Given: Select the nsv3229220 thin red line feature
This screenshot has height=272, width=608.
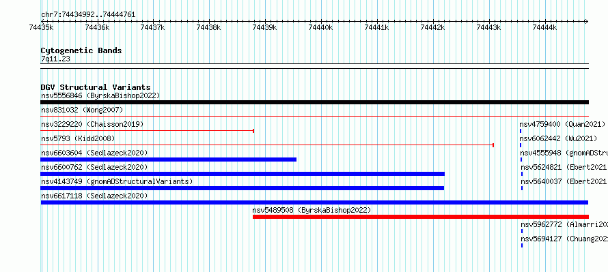Looking at the screenshot, I should coord(147,131).
